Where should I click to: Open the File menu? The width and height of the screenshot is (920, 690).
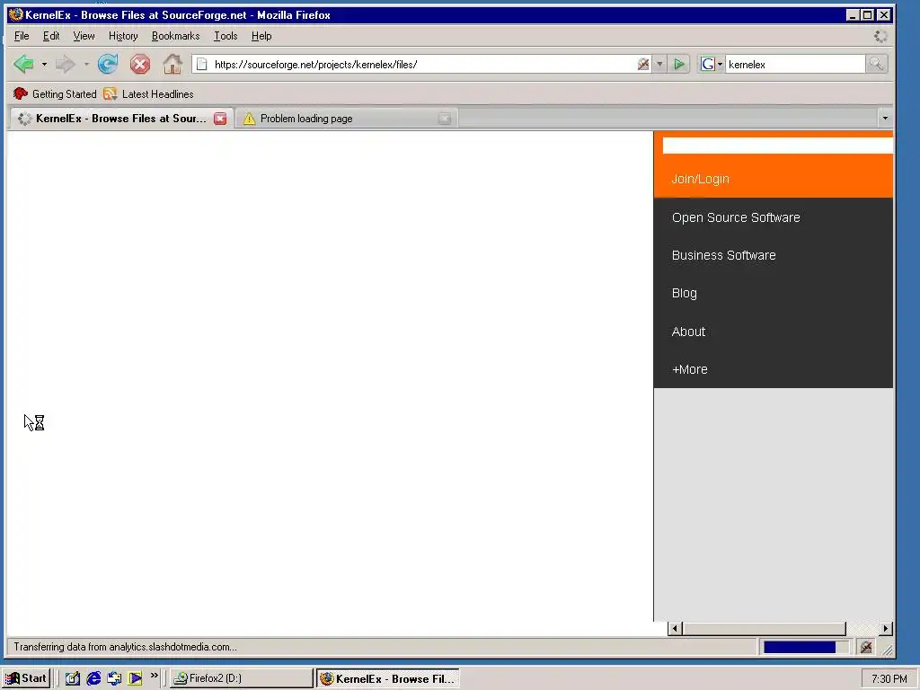coord(22,36)
